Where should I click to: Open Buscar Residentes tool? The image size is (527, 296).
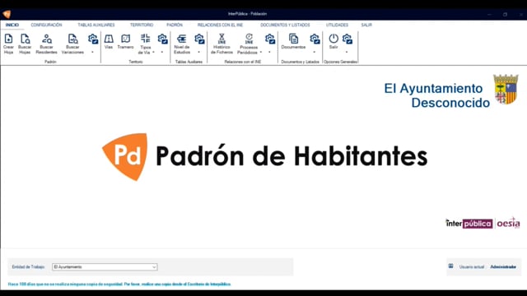point(46,44)
